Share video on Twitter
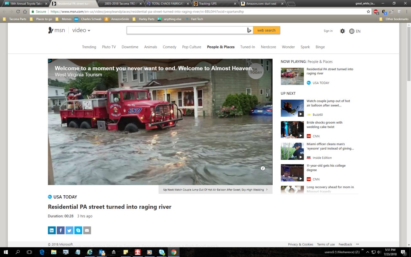 coord(69,230)
